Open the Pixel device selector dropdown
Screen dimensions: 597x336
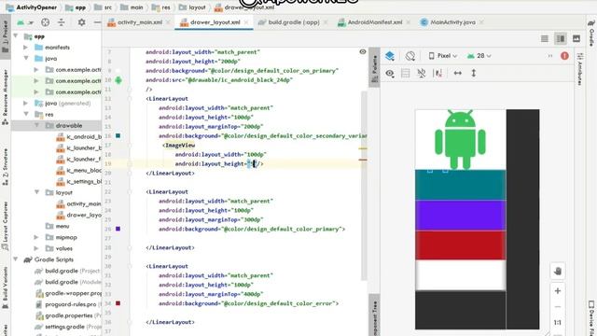442,56
